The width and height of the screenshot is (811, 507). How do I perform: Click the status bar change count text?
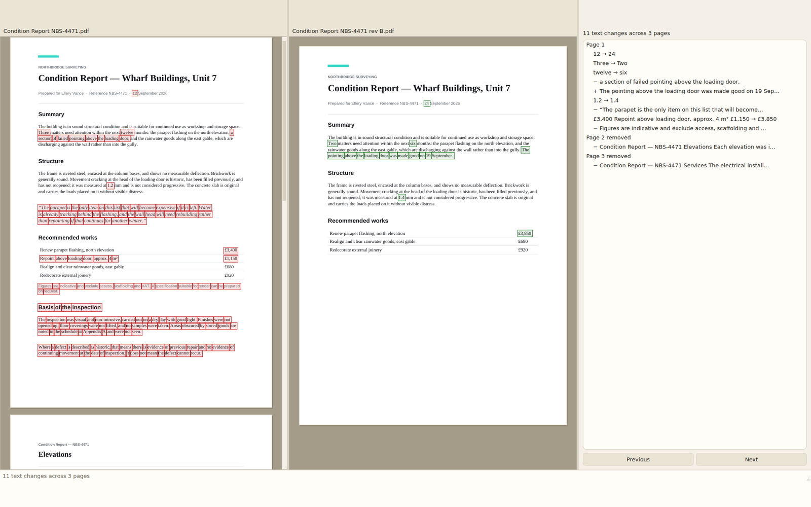pyautogui.click(x=46, y=476)
